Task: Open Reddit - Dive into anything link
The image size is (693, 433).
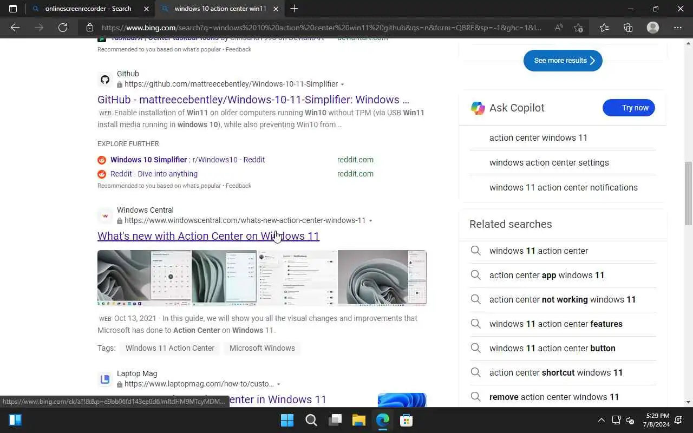Action: [x=154, y=174]
